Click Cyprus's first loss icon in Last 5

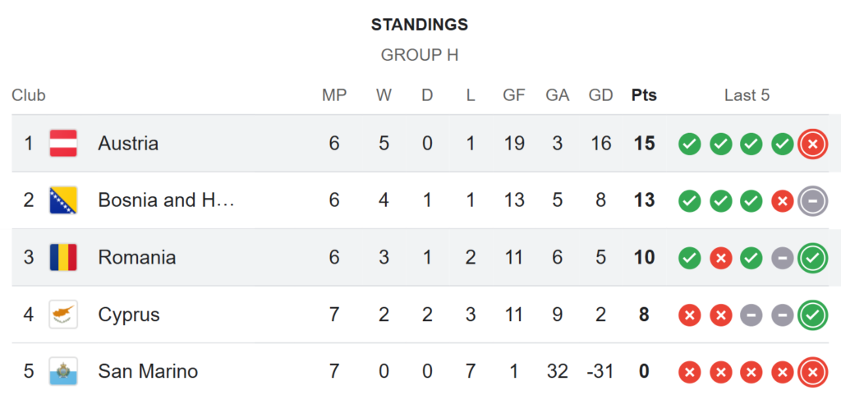[x=689, y=315]
